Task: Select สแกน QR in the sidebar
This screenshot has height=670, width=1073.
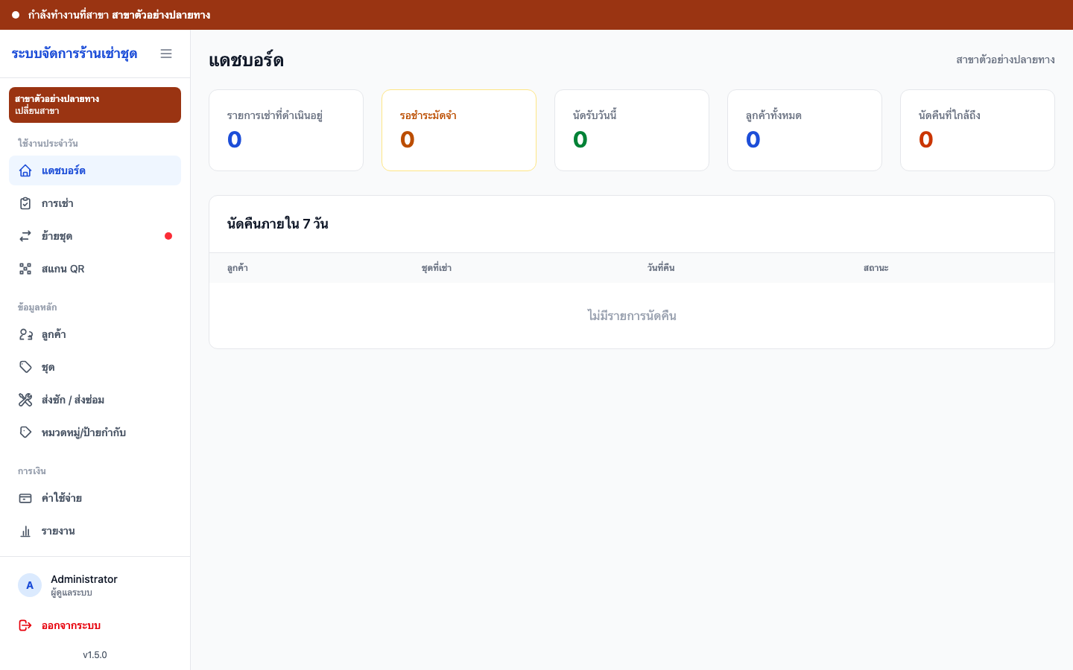Action: pyautogui.click(x=95, y=269)
